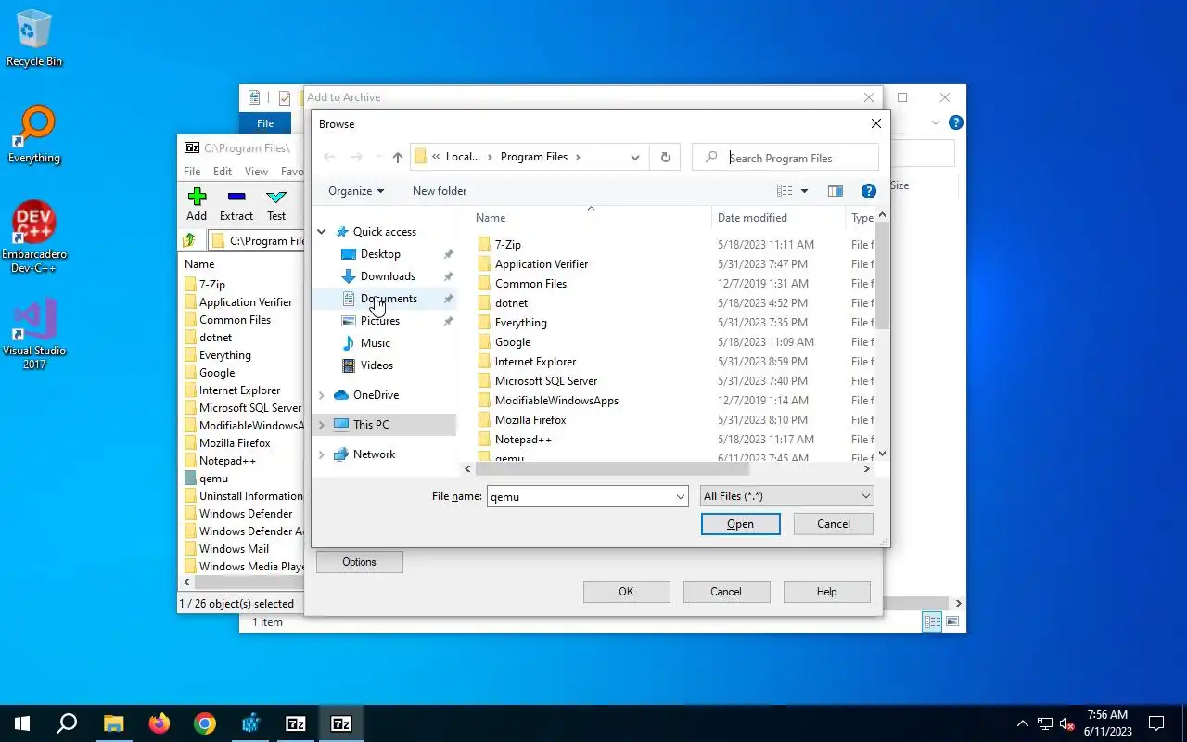Image resolution: width=1187 pixels, height=742 pixels.
Task: Open File Explorer from the taskbar
Action: pyautogui.click(x=113, y=723)
